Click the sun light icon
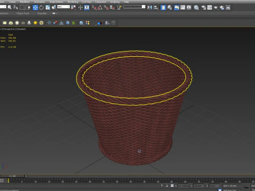 [35, 23]
